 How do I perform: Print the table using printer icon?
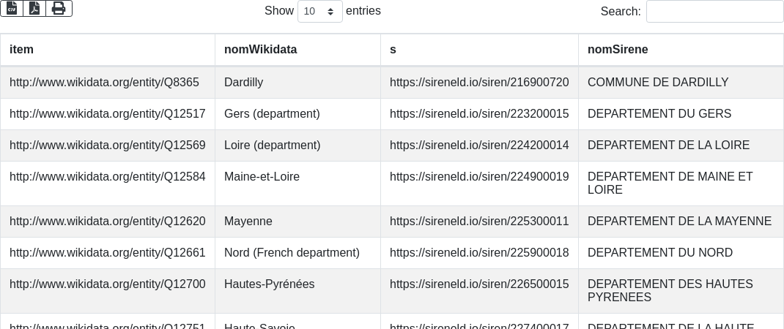point(59,8)
